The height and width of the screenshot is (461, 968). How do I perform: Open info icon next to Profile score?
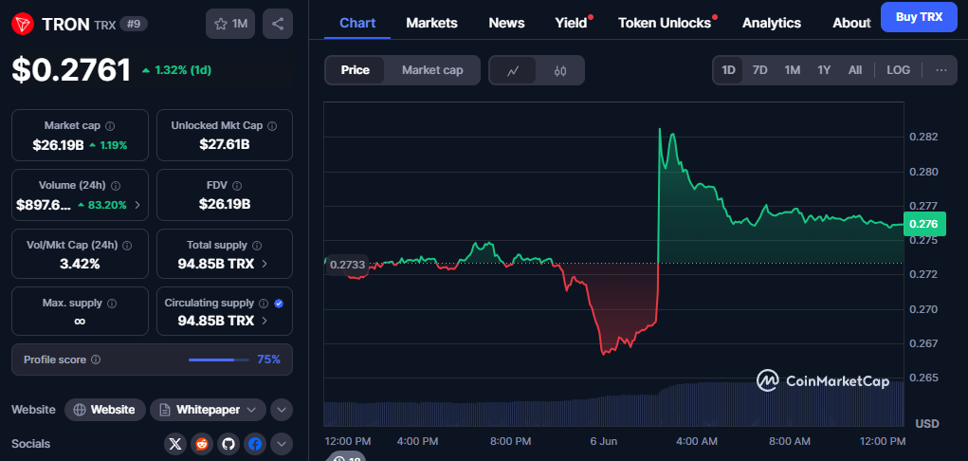(x=96, y=360)
